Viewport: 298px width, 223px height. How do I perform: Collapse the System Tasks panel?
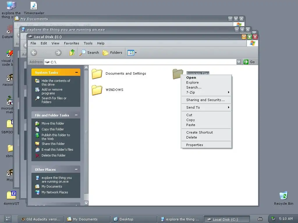pyautogui.click(x=77, y=72)
